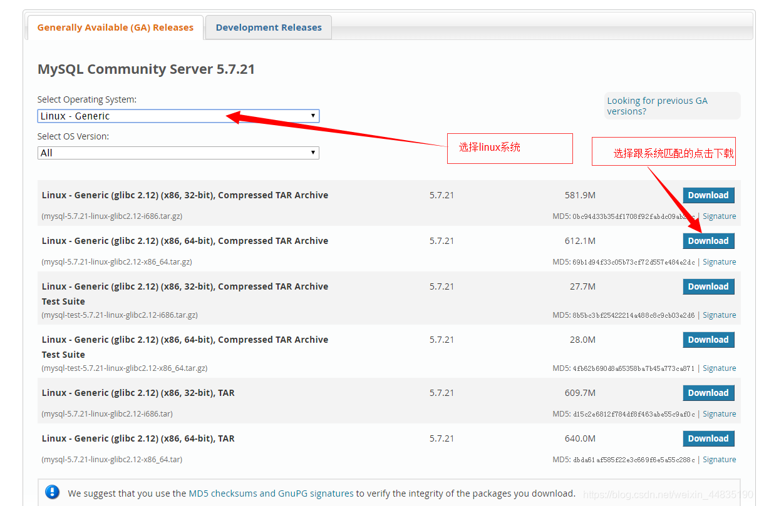Screen dimensions: 759x506
Task: Click filename mysql-5.7.21-linux-glibc2.12-x86_64.tar
Action: click(x=112, y=460)
